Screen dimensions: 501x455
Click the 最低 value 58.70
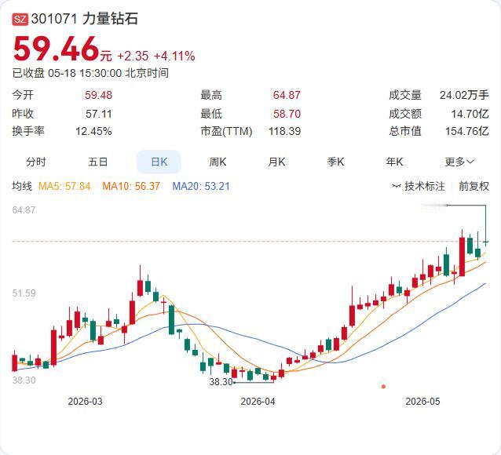(x=287, y=113)
